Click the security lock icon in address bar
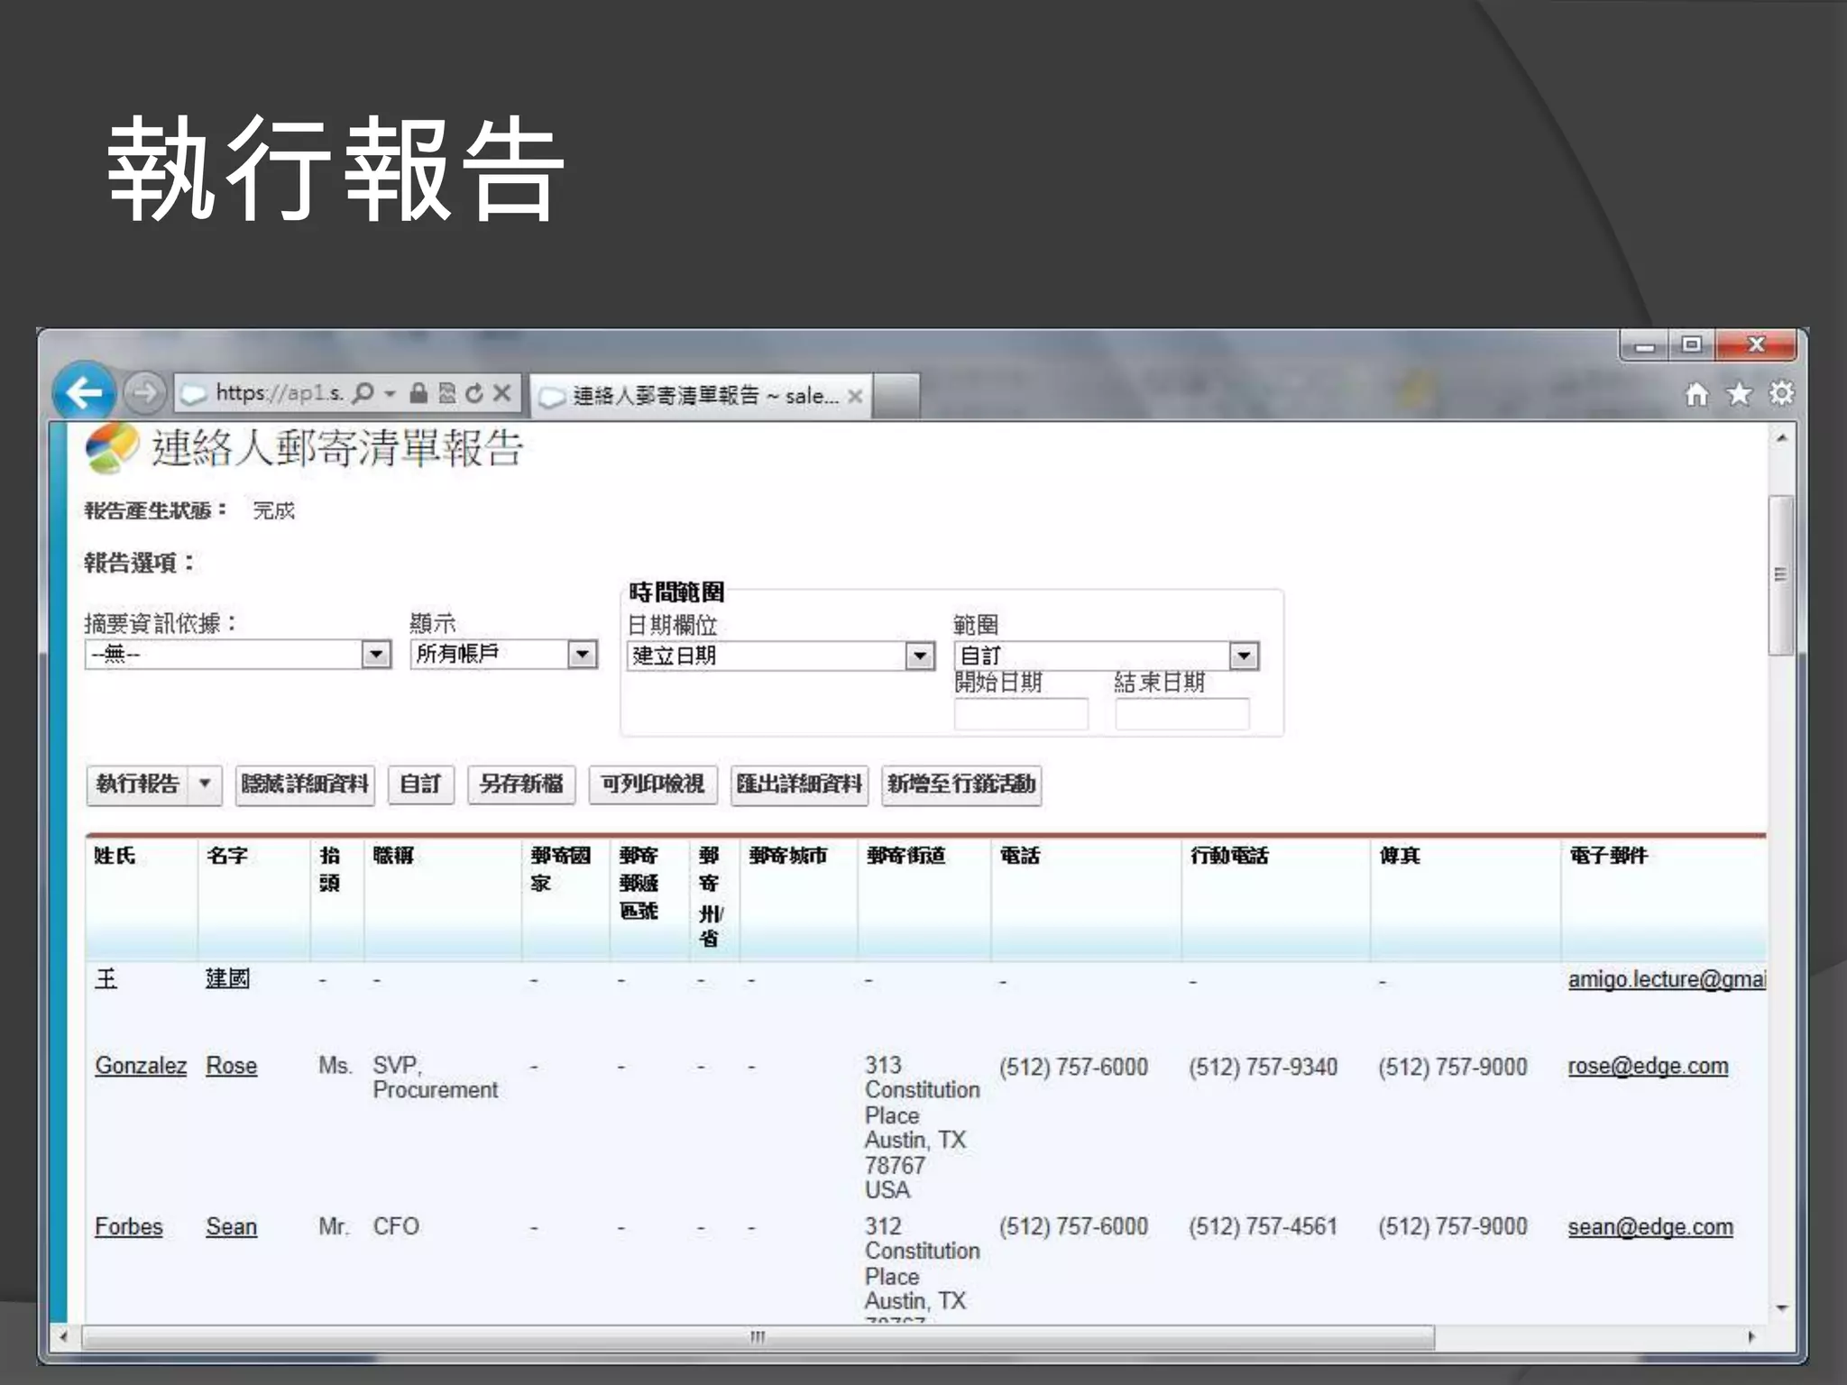 (x=418, y=393)
